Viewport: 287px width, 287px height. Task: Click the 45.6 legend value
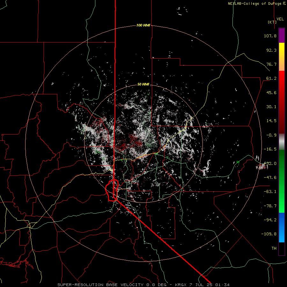click(x=271, y=92)
